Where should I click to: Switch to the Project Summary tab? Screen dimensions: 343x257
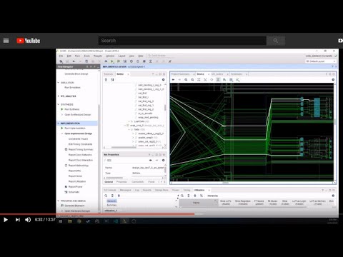(180, 74)
